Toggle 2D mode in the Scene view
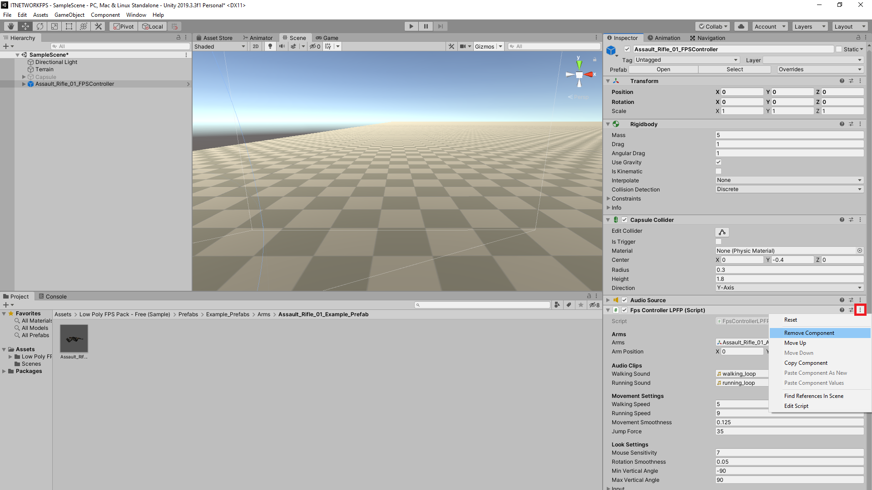This screenshot has width=872, height=490. click(x=255, y=46)
